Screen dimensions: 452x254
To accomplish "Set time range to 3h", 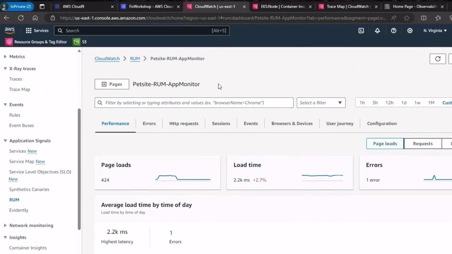I will [x=375, y=103].
